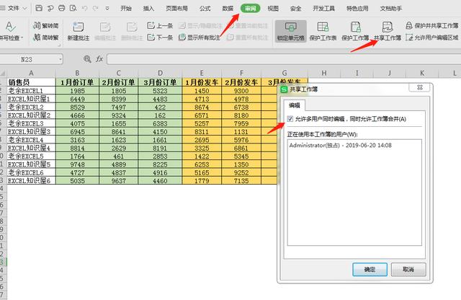The image size is (461, 300).
Task: Open the 页面布局 ribbon tab
Action: tap(176, 8)
